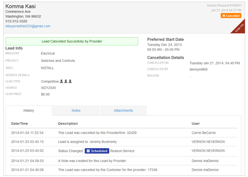Click the X icon in the Cancelled badge

[224, 16]
